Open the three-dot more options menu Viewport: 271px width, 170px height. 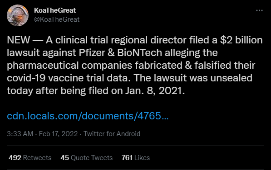(259, 10)
